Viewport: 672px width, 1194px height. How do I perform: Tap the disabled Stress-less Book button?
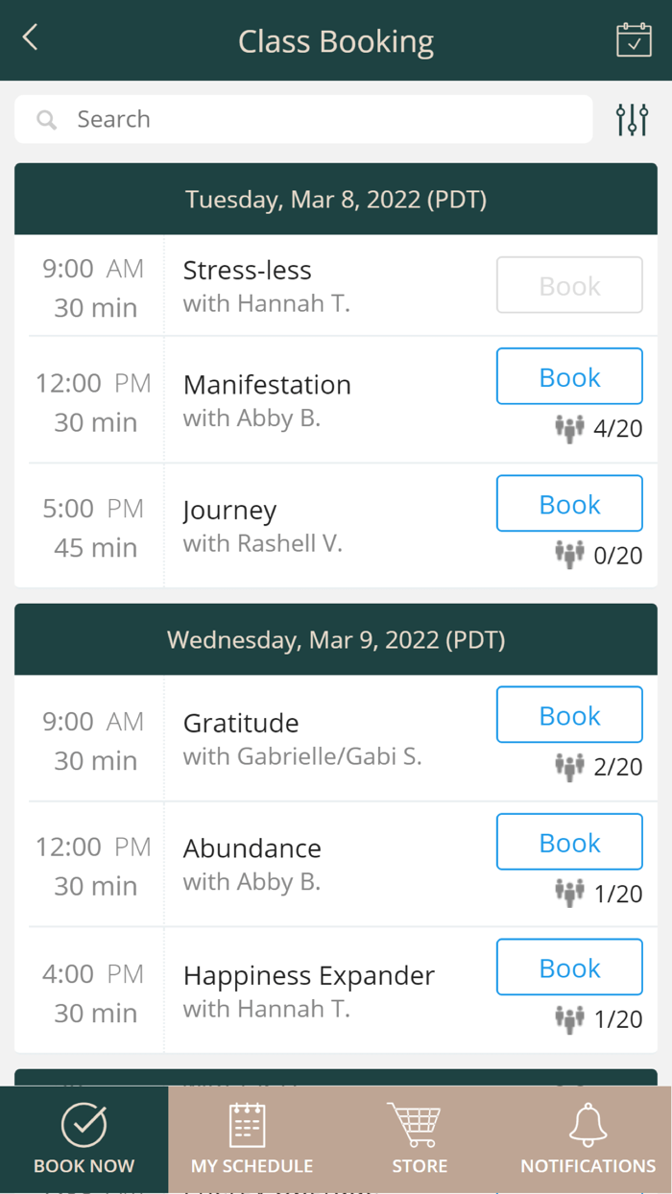coord(569,285)
